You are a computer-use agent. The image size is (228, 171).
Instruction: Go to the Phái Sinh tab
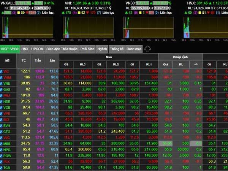(87, 49)
